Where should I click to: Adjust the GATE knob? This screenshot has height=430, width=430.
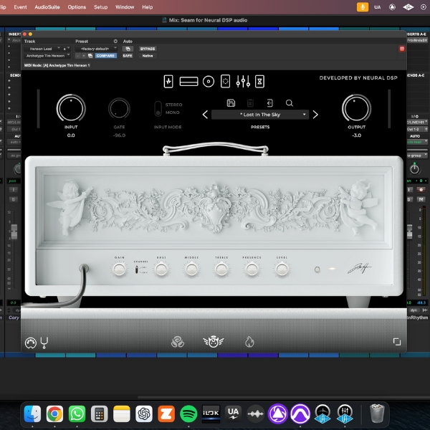[x=119, y=108]
